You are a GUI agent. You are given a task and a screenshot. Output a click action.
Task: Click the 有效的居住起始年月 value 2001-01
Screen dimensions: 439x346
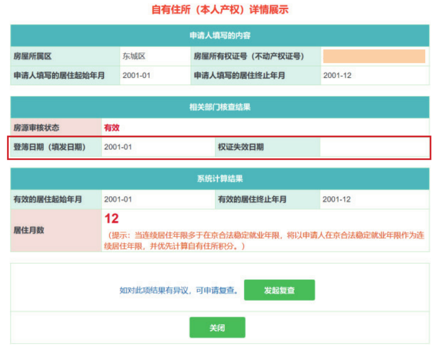[118, 200]
